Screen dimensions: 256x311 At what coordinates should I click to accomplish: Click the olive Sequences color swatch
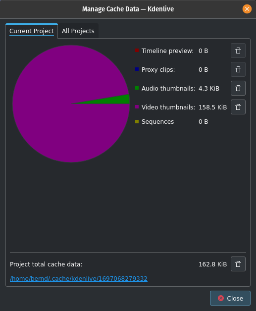137,122
